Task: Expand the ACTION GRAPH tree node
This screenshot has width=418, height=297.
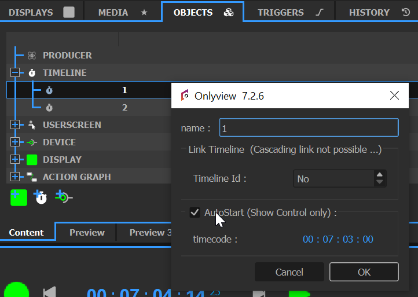Action: pos(15,177)
